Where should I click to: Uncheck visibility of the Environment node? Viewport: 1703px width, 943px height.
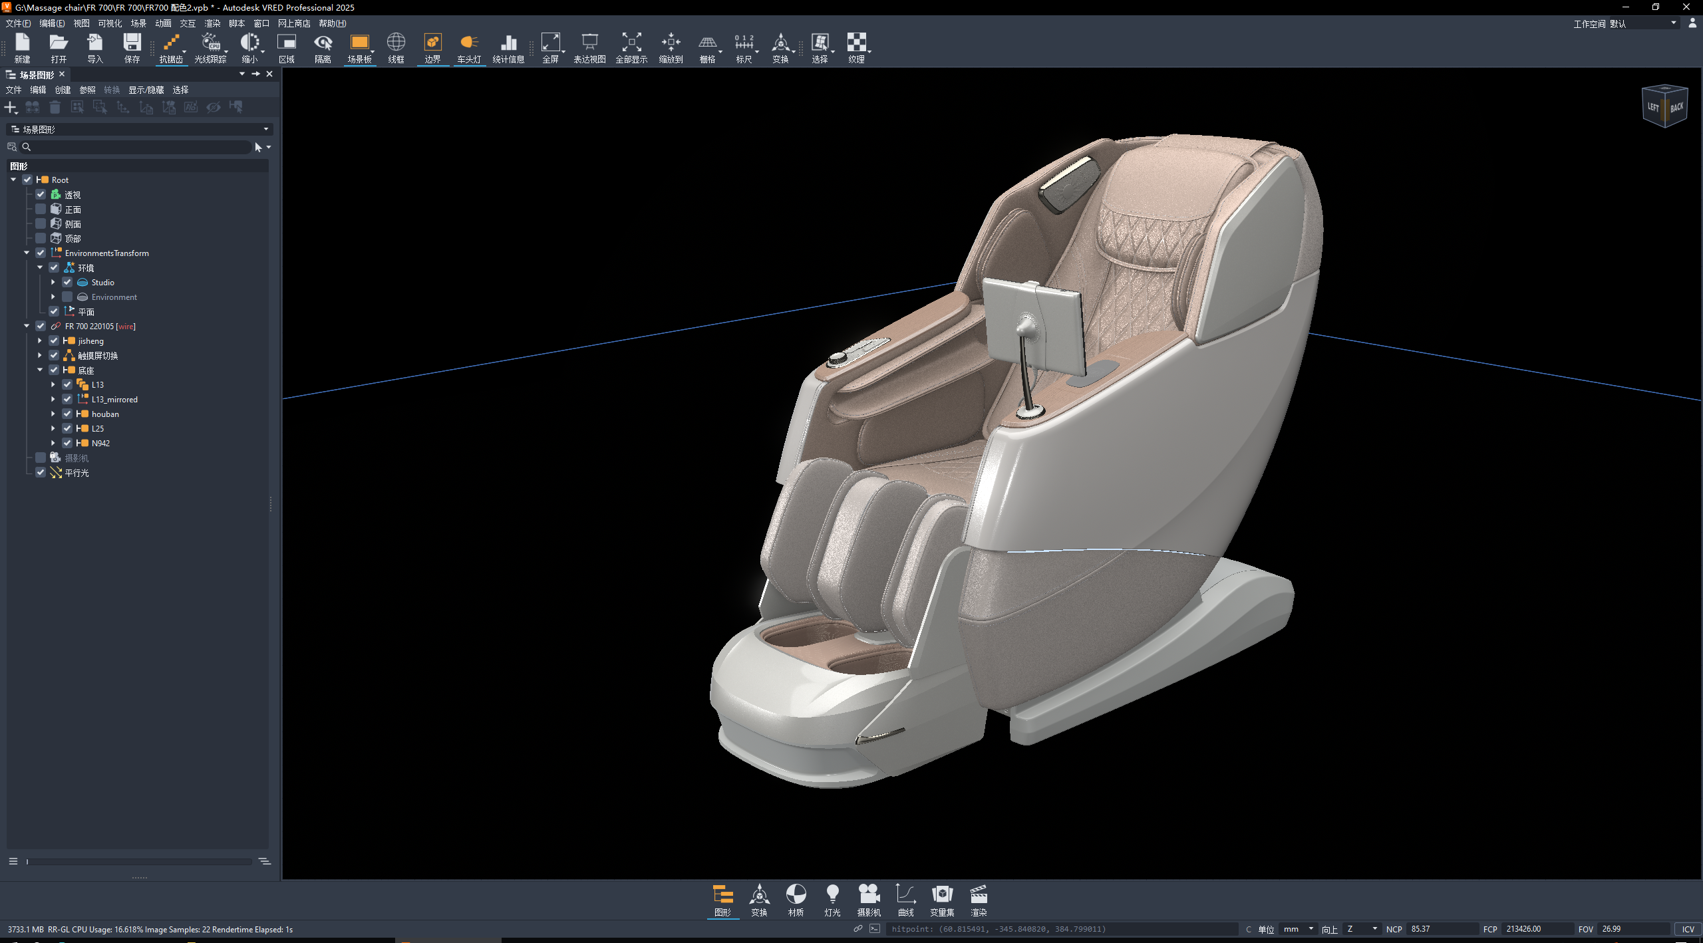pyautogui.click(x=67, y=297)
